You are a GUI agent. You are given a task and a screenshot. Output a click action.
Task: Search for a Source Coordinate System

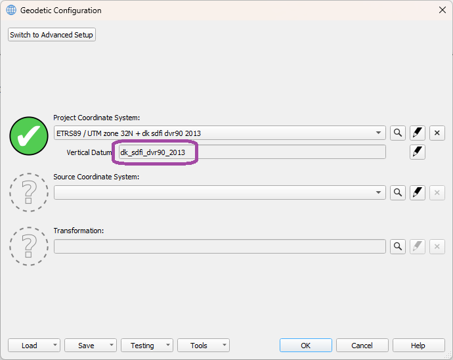(x=398, y=192)
